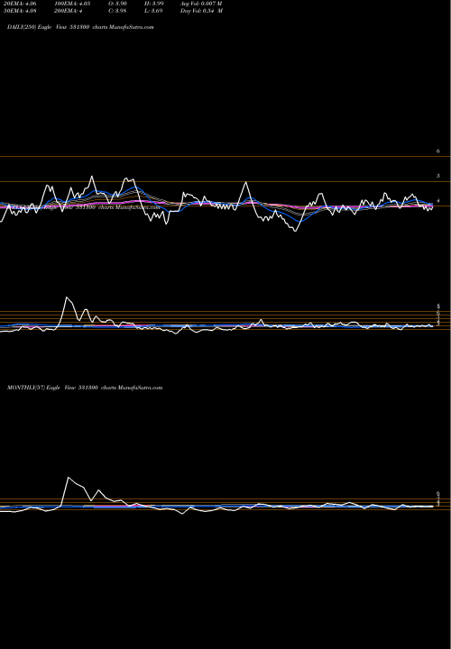Click the price axis label 4 on the daily chart
This screenshot has width=451, height=649.
click(x=438, y=201)
